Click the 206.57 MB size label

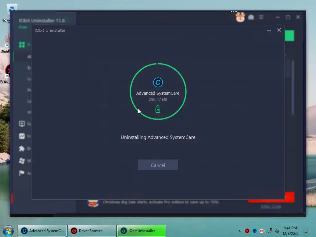click(158, 100)
